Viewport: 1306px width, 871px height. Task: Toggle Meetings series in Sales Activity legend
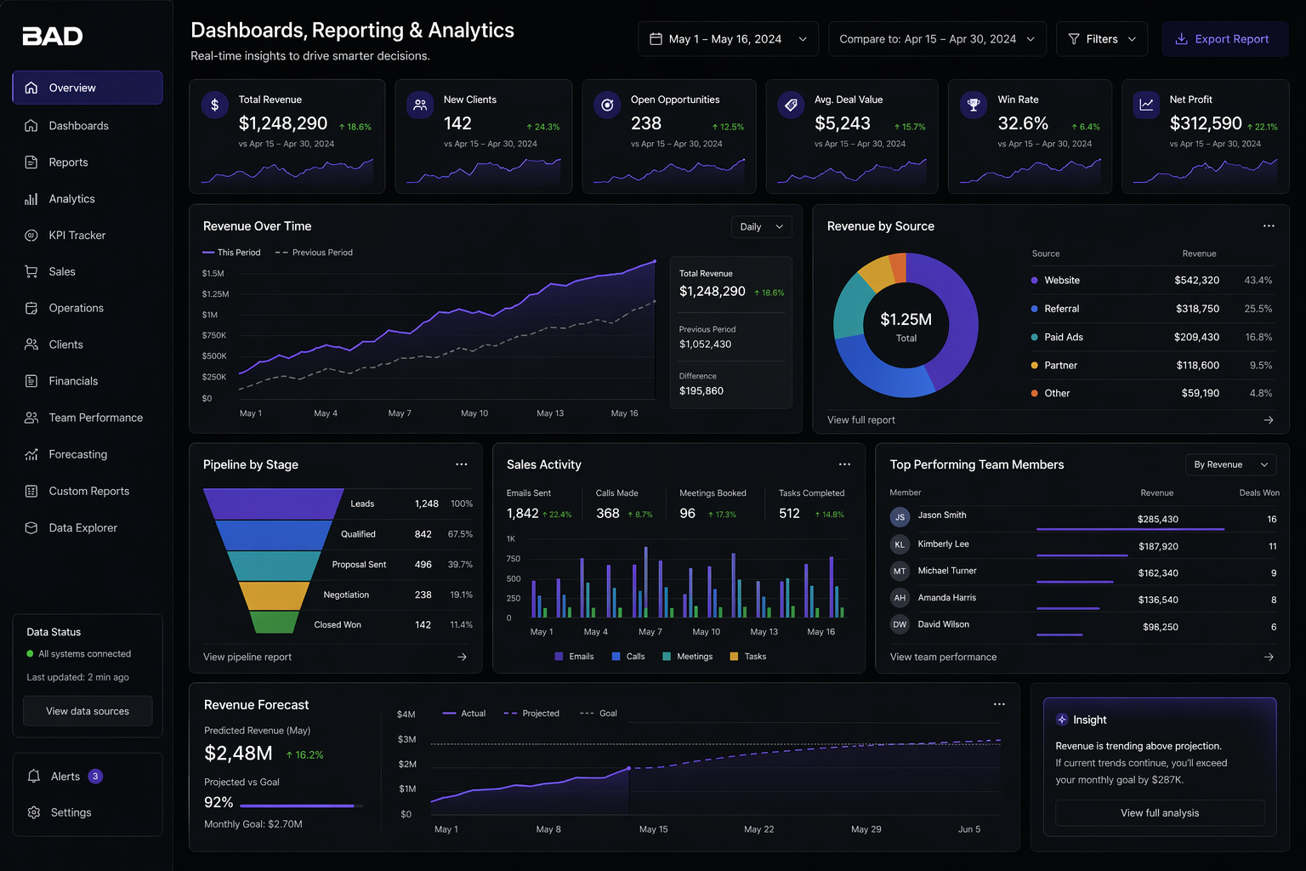(x=688, y=657)
